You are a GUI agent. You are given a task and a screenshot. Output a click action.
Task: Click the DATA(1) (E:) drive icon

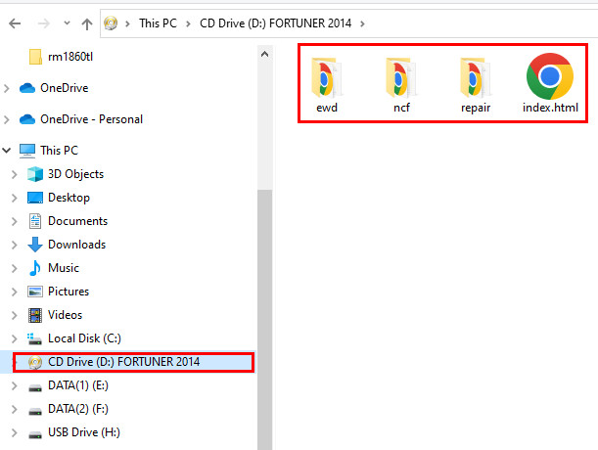[x=35, y=387]
